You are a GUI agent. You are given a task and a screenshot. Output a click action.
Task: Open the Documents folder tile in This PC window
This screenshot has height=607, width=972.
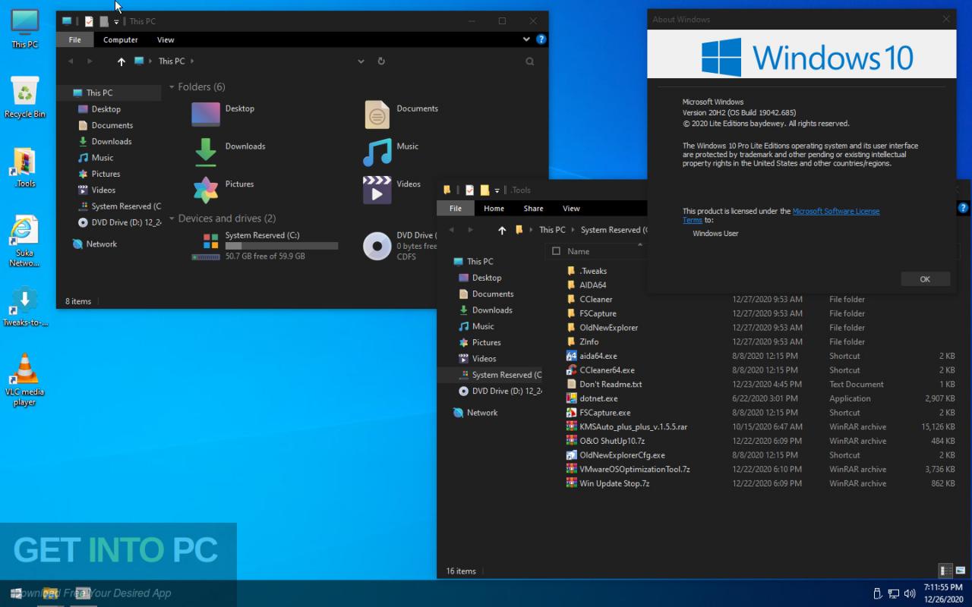[x=401, y=114]
